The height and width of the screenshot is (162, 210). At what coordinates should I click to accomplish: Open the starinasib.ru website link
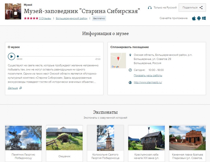[148, 82]
